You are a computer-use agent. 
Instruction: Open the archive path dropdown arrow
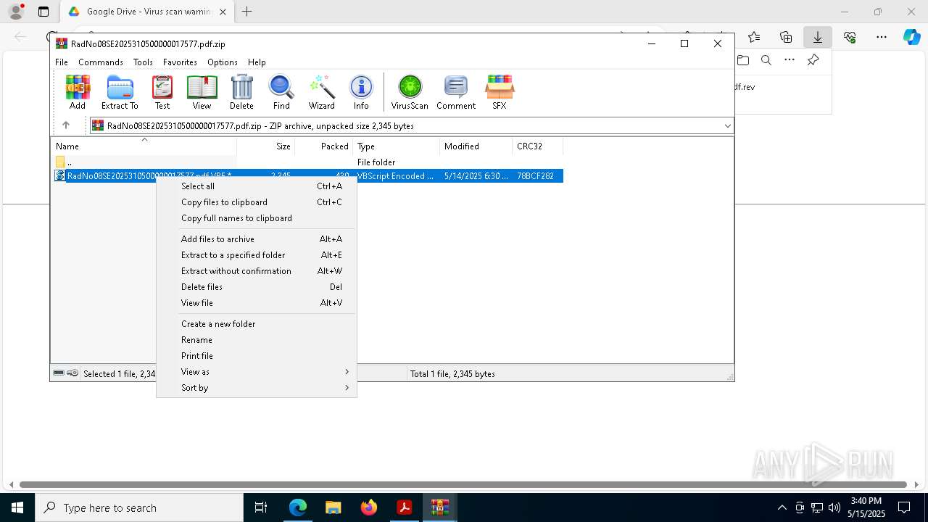pyautogui.click(x=727, y=126)
